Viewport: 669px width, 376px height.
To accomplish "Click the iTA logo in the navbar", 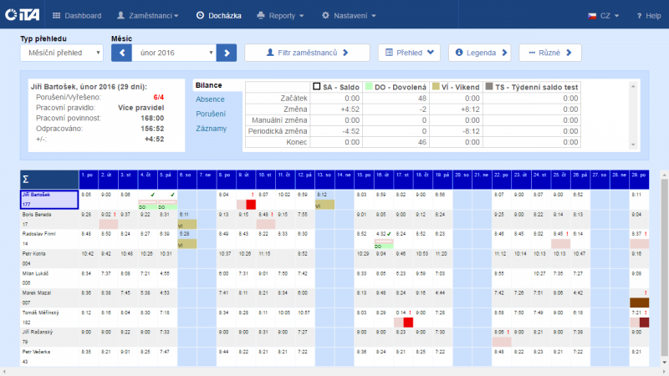I will [x=25, y=15].
